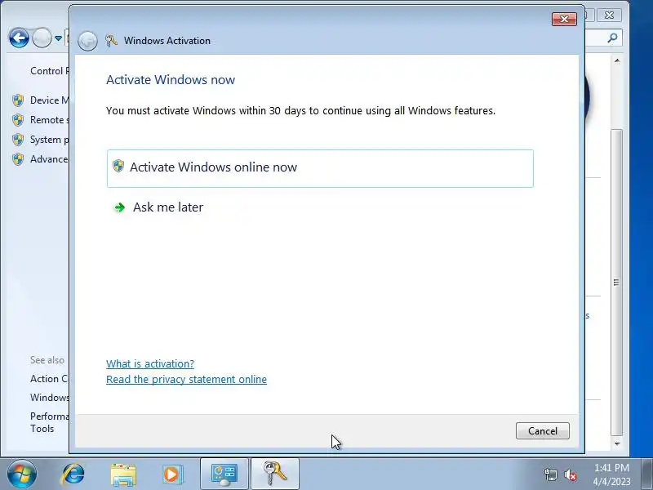This screenshot has height=490, width=653.
Task: Switch to Control Panel taskbar button
Action: 224,474
